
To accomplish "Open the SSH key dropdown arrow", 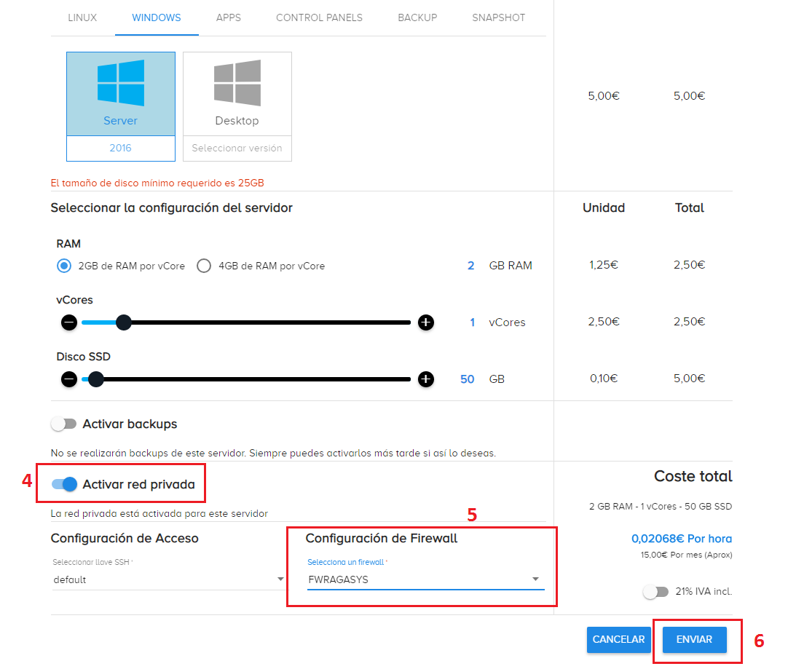I will (x=280, y=579).
